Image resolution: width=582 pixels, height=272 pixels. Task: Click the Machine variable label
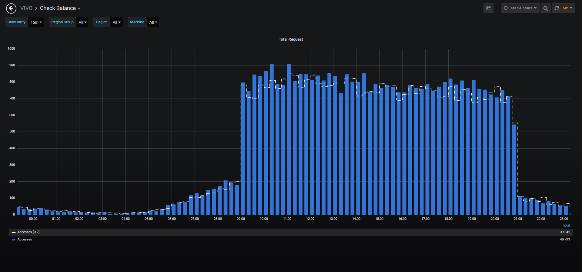[x=137, y=22]
